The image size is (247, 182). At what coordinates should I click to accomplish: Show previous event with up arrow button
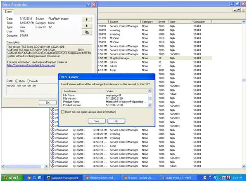tap(87, 19)
